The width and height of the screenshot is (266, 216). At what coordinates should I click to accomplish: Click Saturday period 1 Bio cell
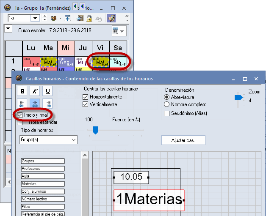[118, 62]
